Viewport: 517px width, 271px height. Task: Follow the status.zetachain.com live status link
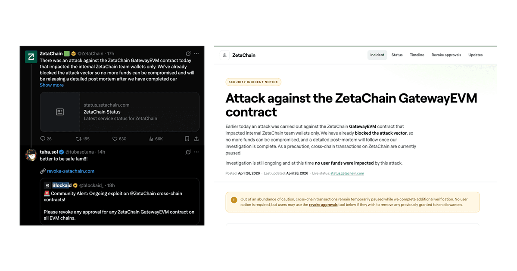coord(347,173)
